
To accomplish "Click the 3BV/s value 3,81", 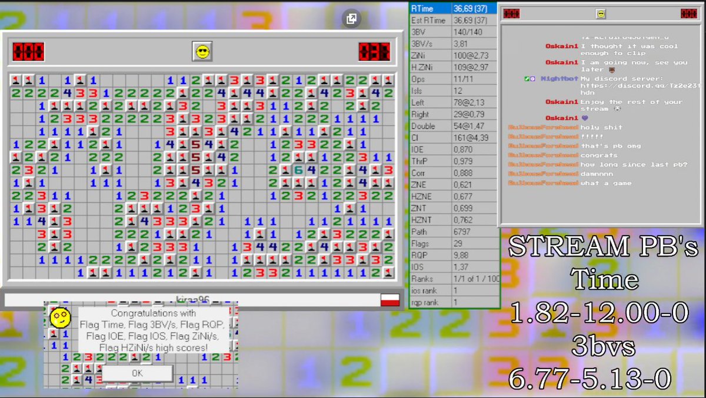I will [475, 44].
